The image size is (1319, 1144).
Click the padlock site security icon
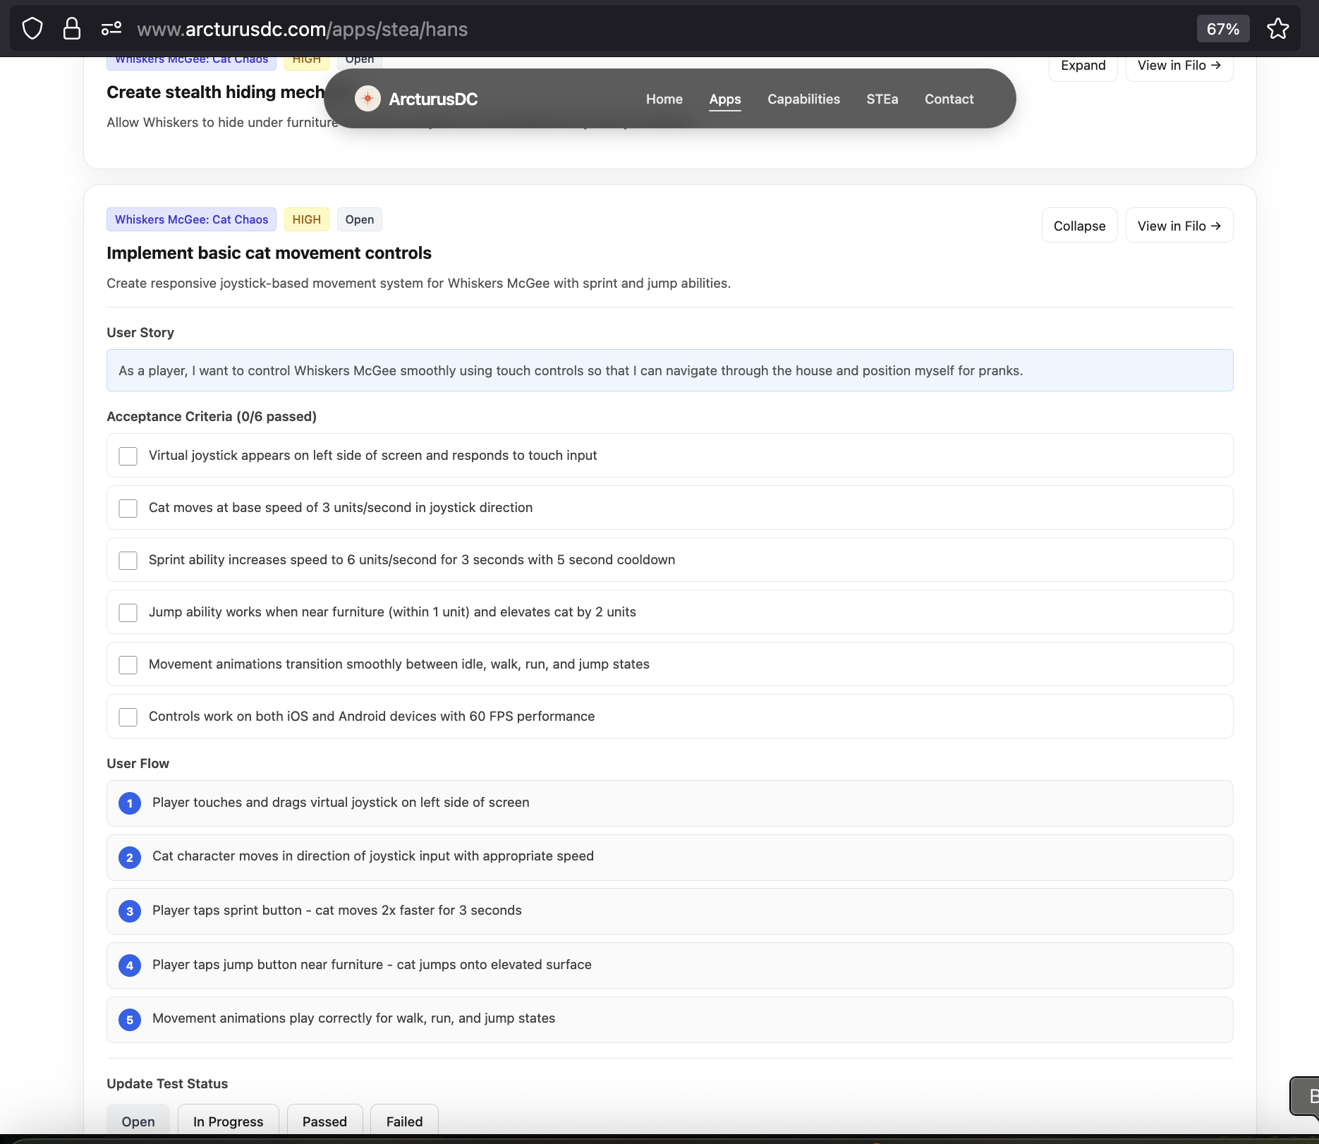[72, 29]
